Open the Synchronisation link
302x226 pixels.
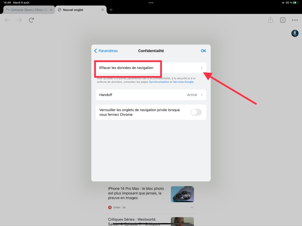coord(159,82)
